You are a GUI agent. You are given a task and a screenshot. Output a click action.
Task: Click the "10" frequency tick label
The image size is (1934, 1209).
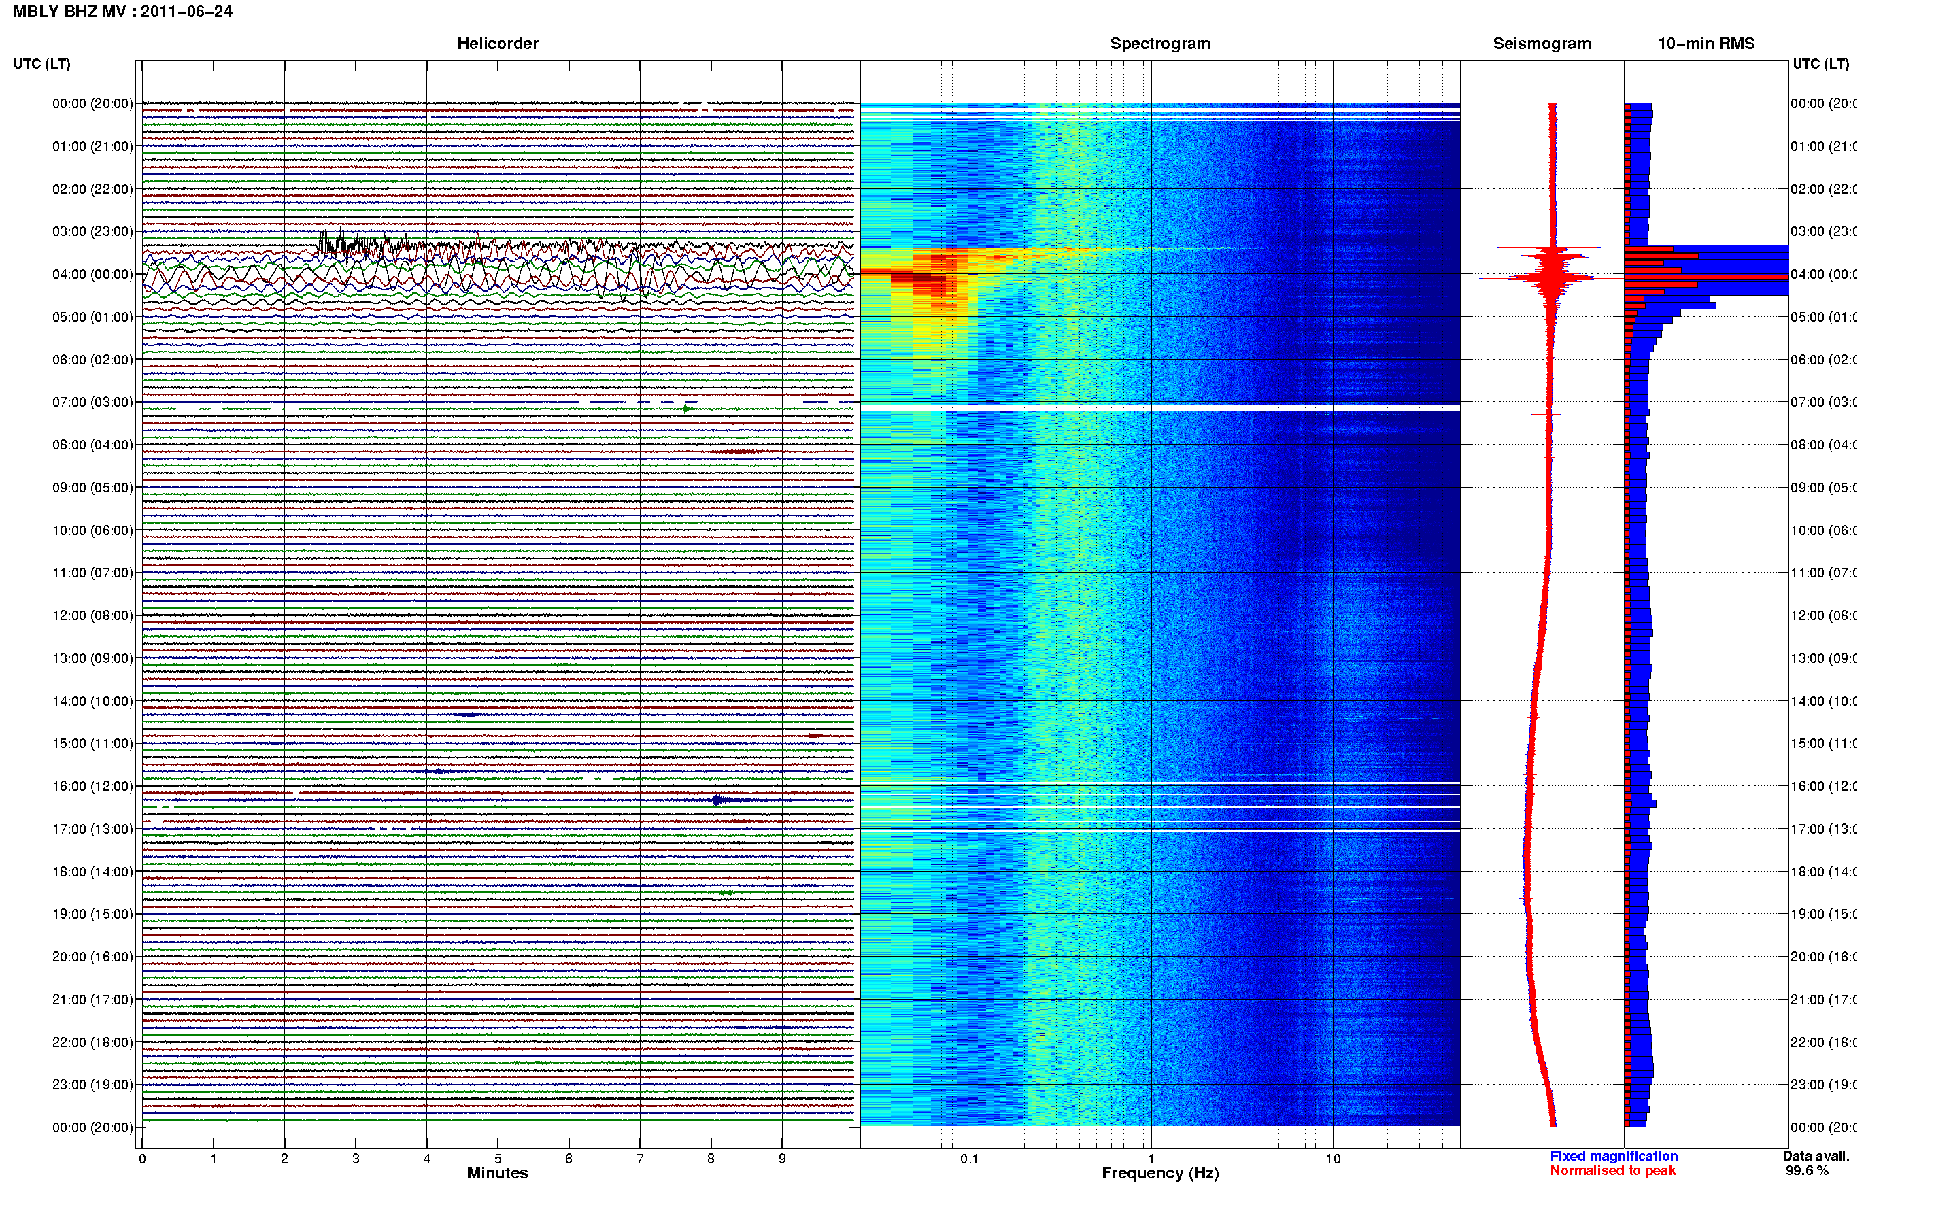point(1332,1159)
